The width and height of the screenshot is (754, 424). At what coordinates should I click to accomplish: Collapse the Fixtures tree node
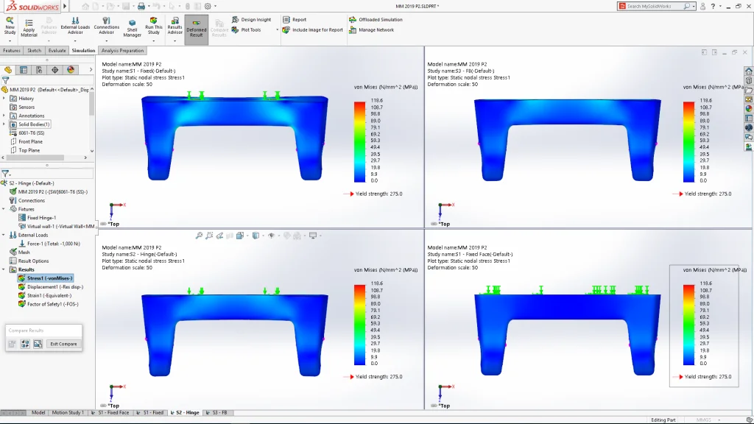click(4, 209)
